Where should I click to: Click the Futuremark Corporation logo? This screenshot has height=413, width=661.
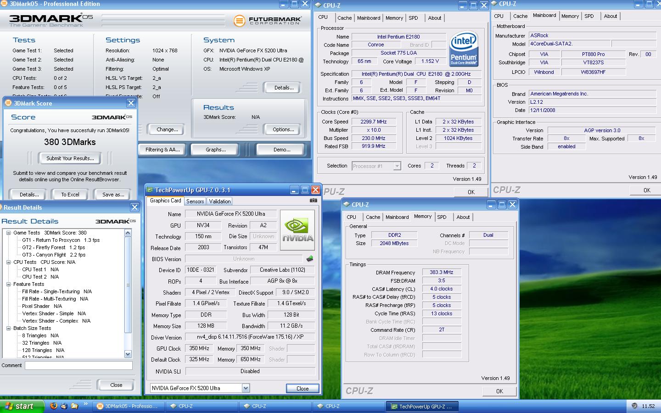click(268, 21)
